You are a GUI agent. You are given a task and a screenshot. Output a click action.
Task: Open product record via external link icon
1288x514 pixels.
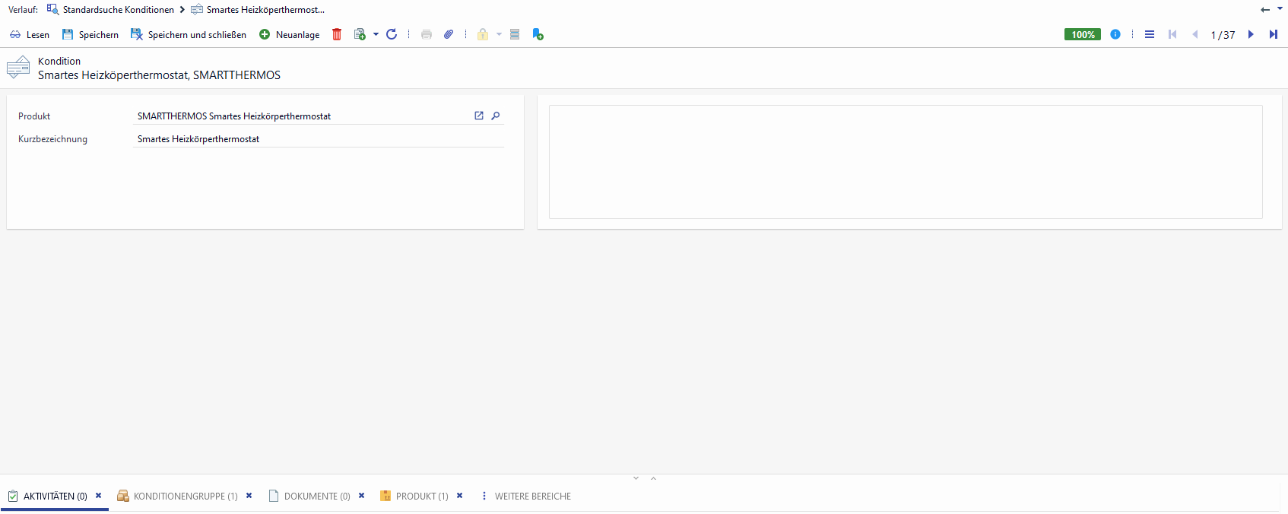[479, 116]
